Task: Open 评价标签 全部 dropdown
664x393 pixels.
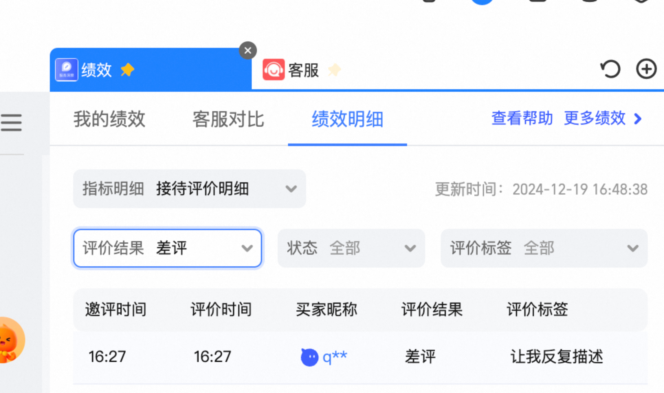Action: pos(544,248)
